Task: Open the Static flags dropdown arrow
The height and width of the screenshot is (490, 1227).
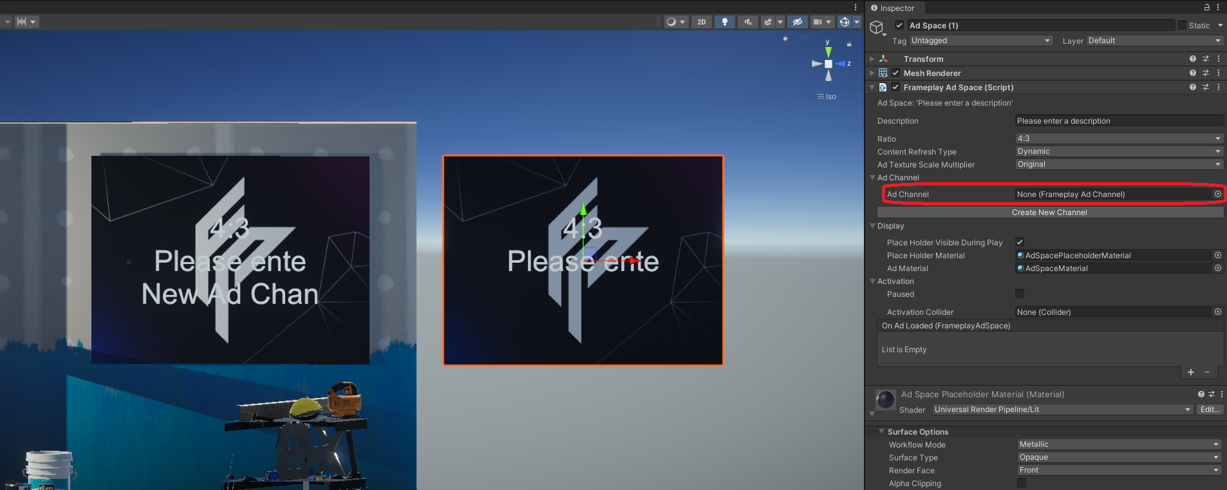Action: tap(1220, 26)
